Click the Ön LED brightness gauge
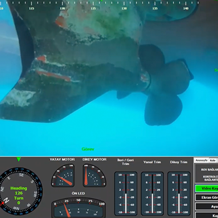The image size is (218, 218). [78, 207]
